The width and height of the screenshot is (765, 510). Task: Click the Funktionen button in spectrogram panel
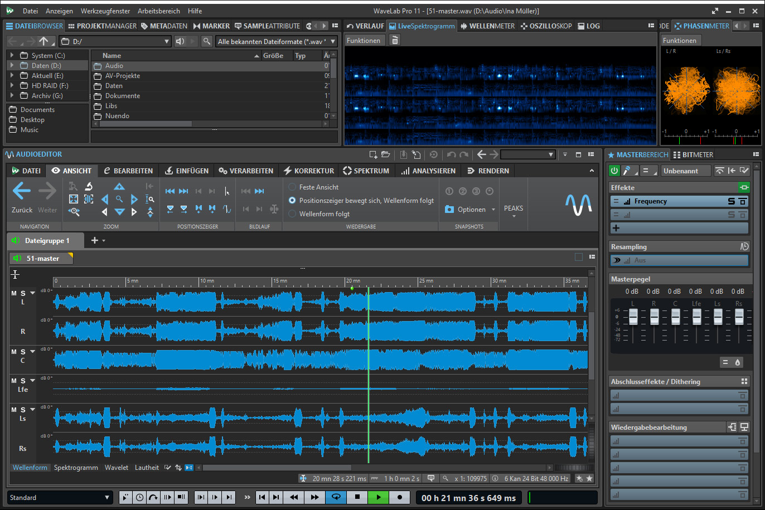363,41
